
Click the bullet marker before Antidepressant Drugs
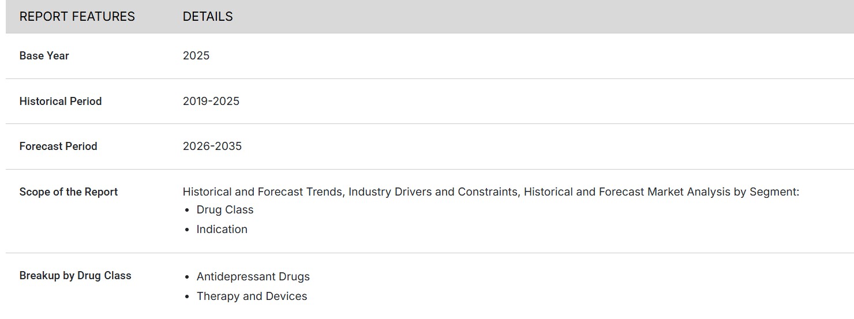(187, 277)
